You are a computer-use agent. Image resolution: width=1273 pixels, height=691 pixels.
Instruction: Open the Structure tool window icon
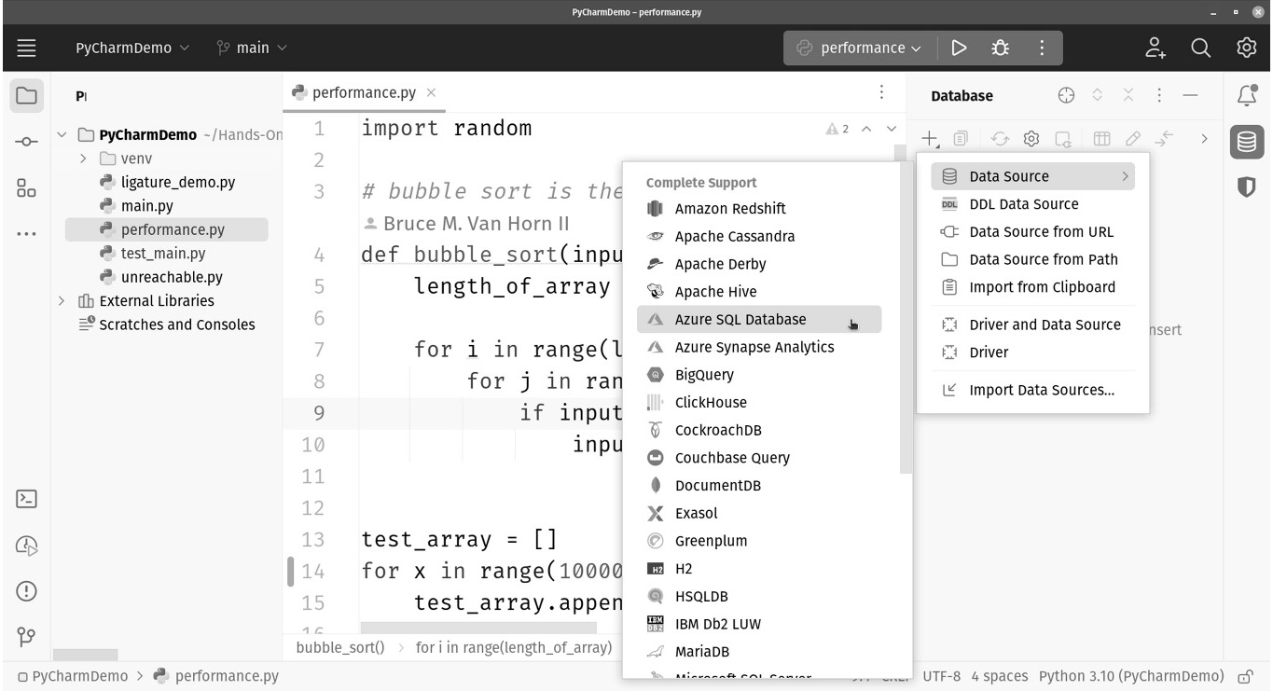(x=26, y=187)
